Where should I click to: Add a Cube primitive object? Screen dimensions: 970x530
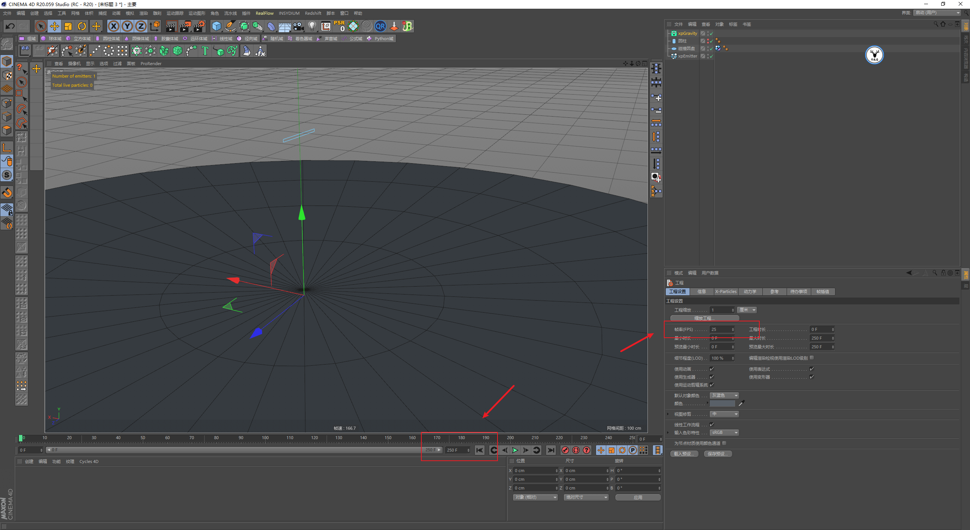click(x=216, y=26)
